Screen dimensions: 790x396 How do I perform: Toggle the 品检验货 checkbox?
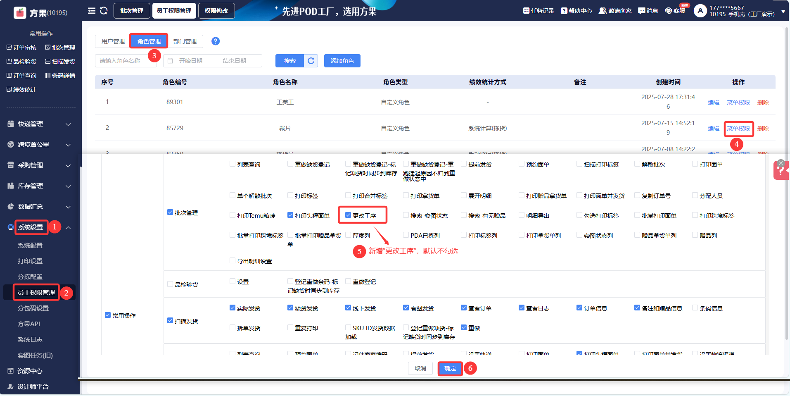coord(170,284)
